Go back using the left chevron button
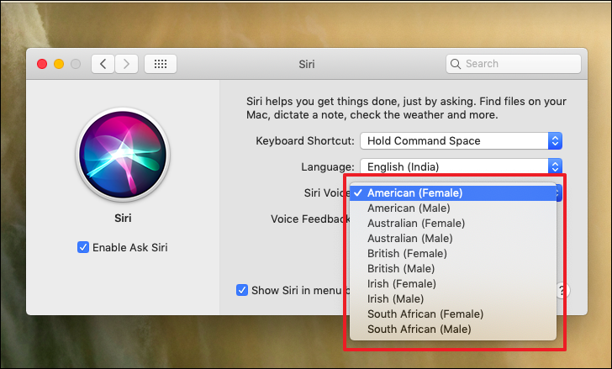The width and height of the screenshot is (612, 369). (103, 64)
